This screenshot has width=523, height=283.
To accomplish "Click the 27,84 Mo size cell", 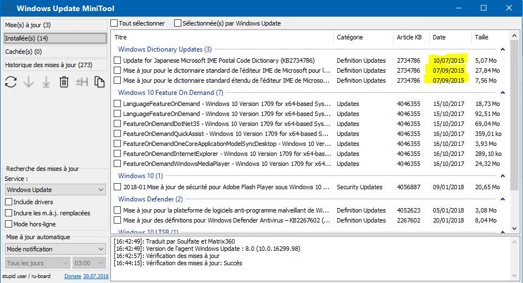I will pos(488,70).
